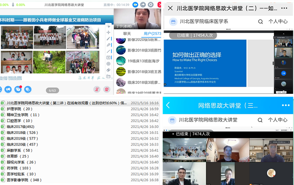The width and height of the screenshot is (294, 185).
Task: Toggle the muted microphone button
Action: [x=97, y=89]
